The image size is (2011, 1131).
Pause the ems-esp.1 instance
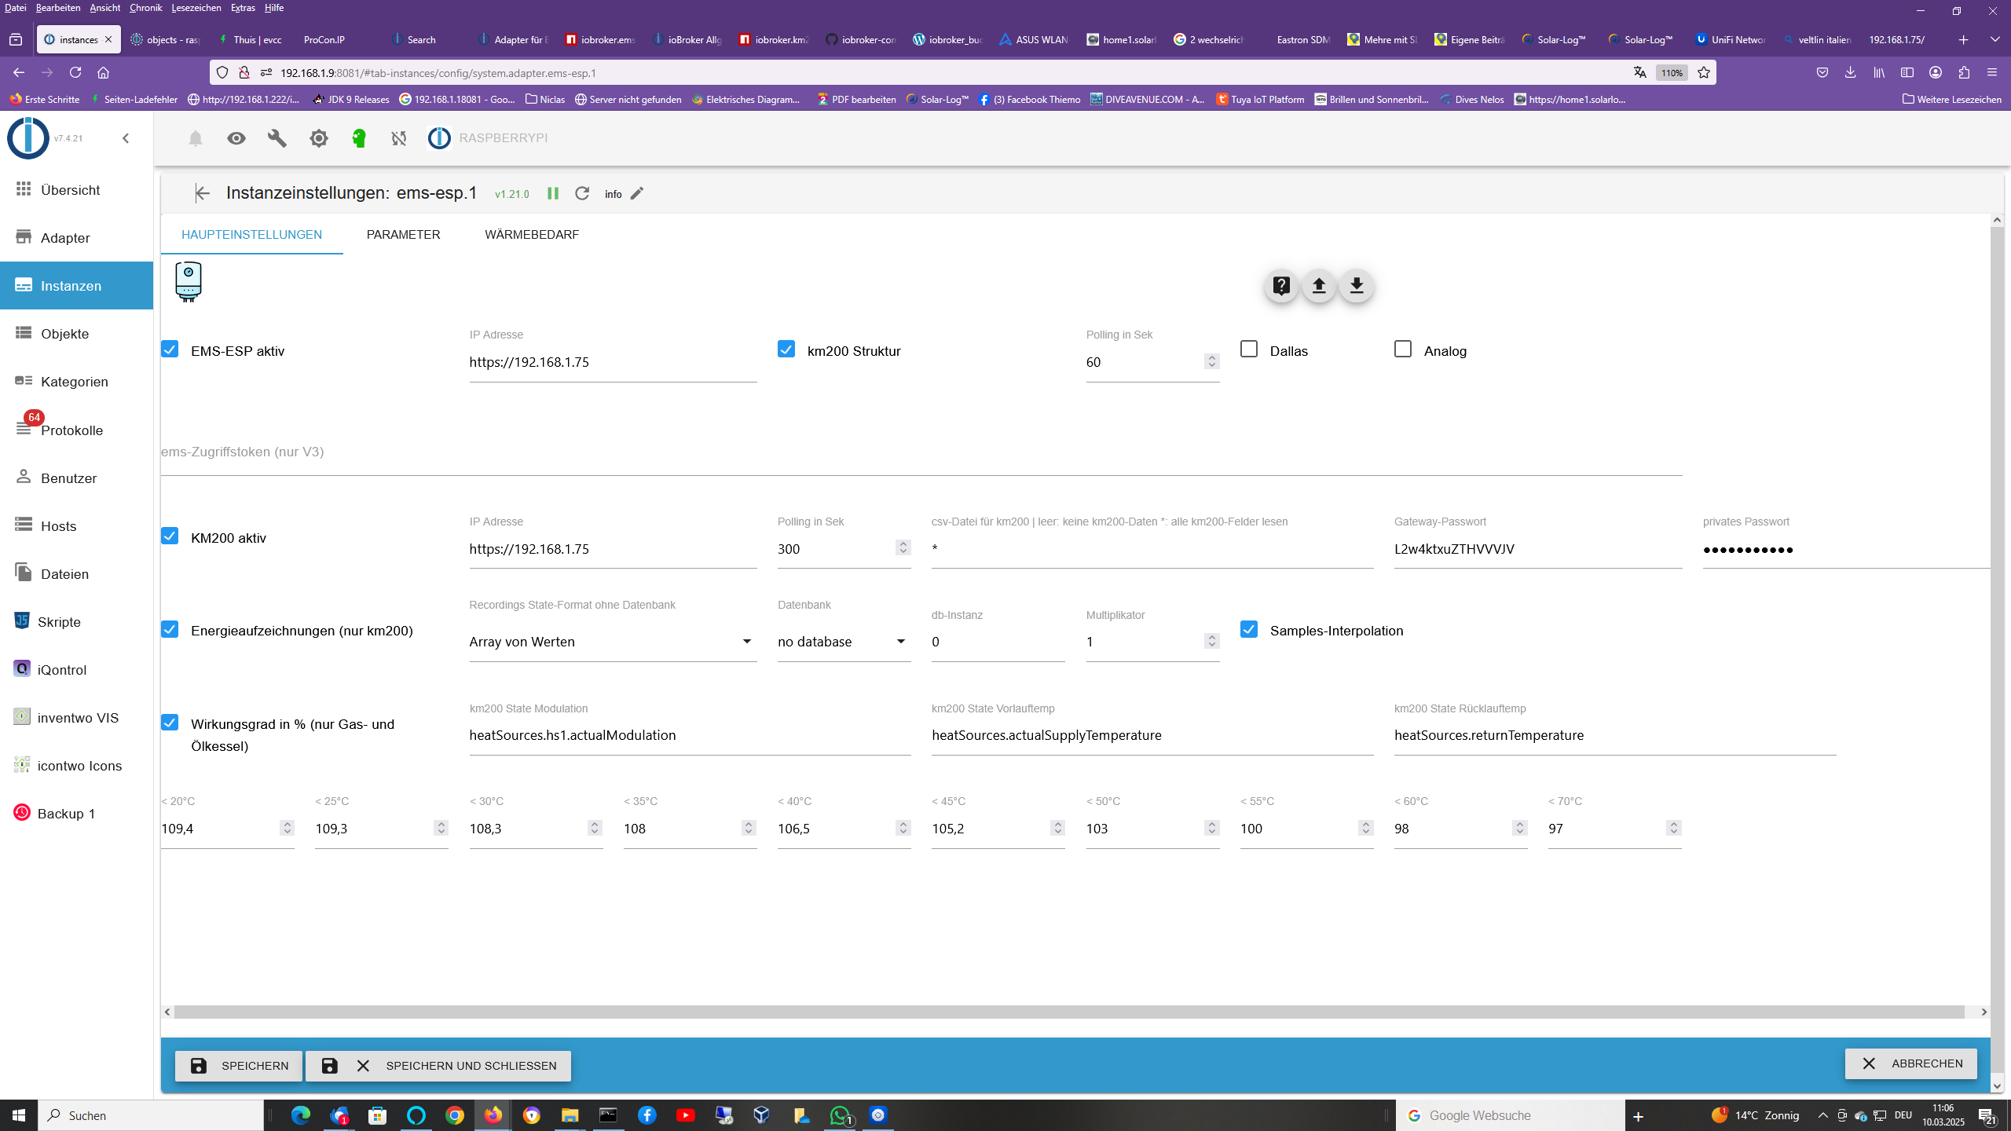coord(553,193)
